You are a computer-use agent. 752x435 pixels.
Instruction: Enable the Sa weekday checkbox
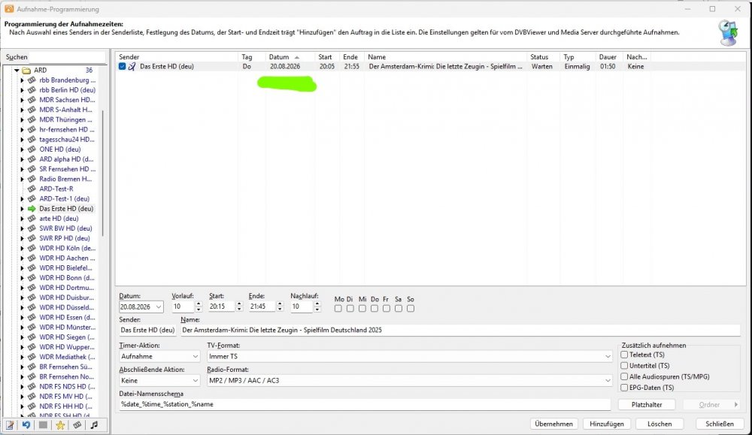399,309
